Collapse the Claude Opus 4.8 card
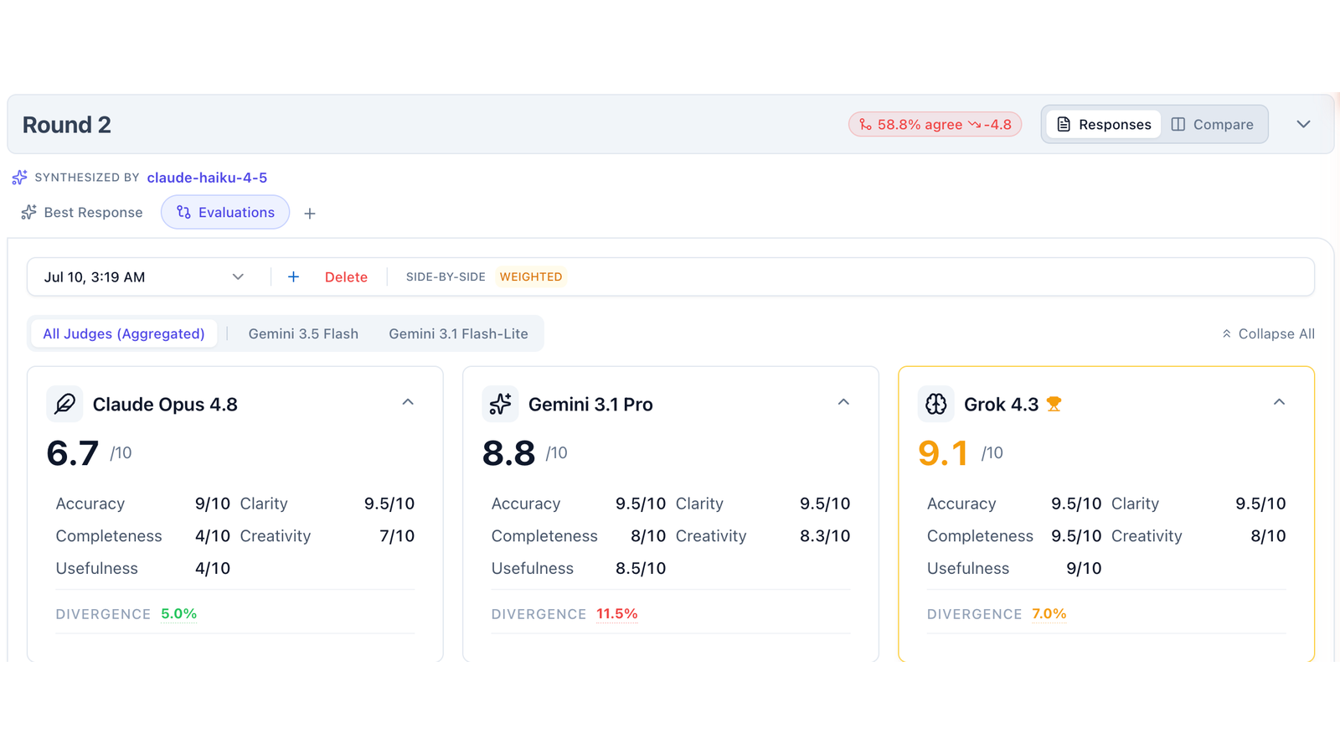 click(x=408, y=402)
